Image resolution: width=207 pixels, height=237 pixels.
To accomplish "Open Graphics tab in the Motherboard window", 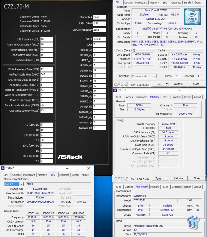I will [x=177, y=187].
